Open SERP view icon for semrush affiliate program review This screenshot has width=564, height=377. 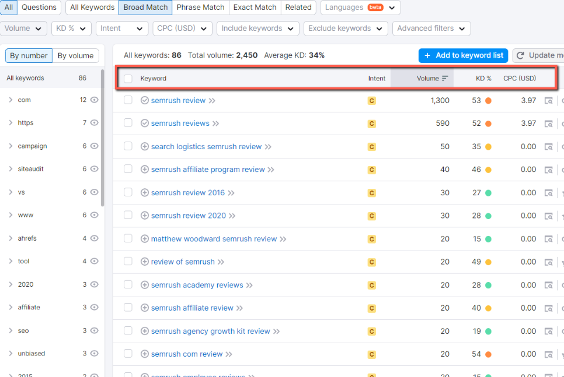click(x=548, y=170)
